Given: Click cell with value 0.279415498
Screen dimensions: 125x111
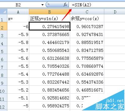Looking at the screenshot, I should pyautogui.click(x=49, y=26).
